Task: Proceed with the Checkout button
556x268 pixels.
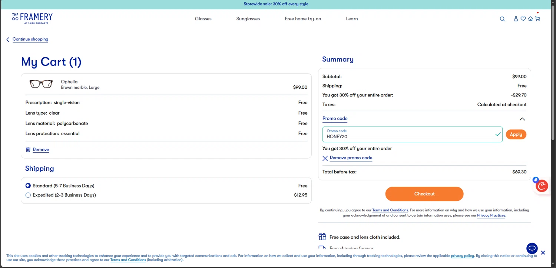Action: click(424, 194)
